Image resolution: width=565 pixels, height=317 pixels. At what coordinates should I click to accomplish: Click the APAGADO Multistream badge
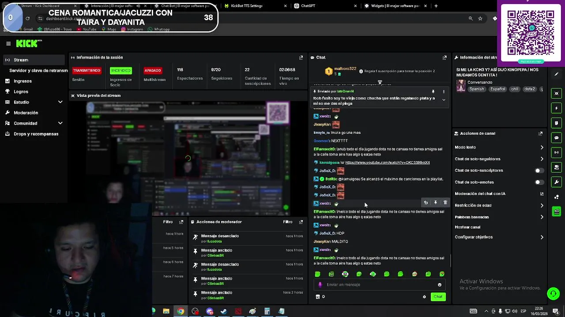[153, 70]
